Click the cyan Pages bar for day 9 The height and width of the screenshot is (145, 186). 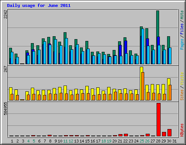56,51
